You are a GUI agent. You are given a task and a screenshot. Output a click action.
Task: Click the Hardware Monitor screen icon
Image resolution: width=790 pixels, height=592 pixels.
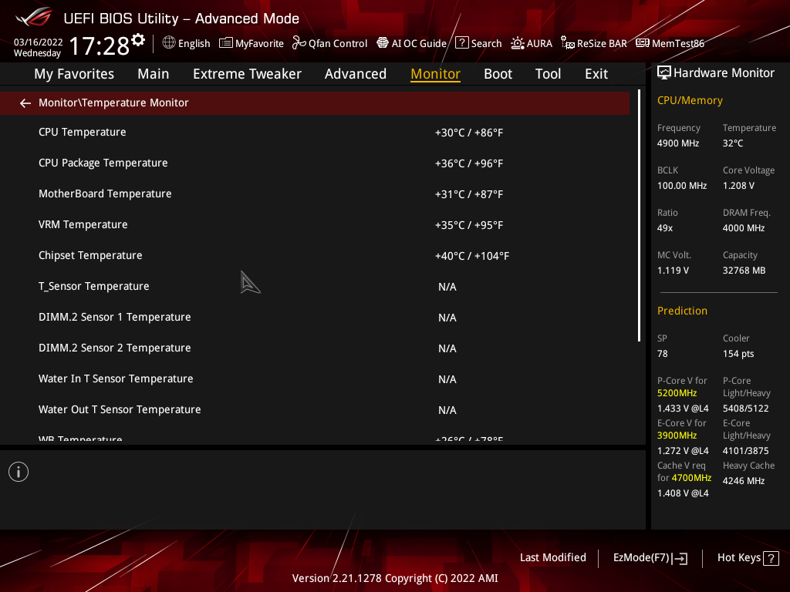pos(664,73)
